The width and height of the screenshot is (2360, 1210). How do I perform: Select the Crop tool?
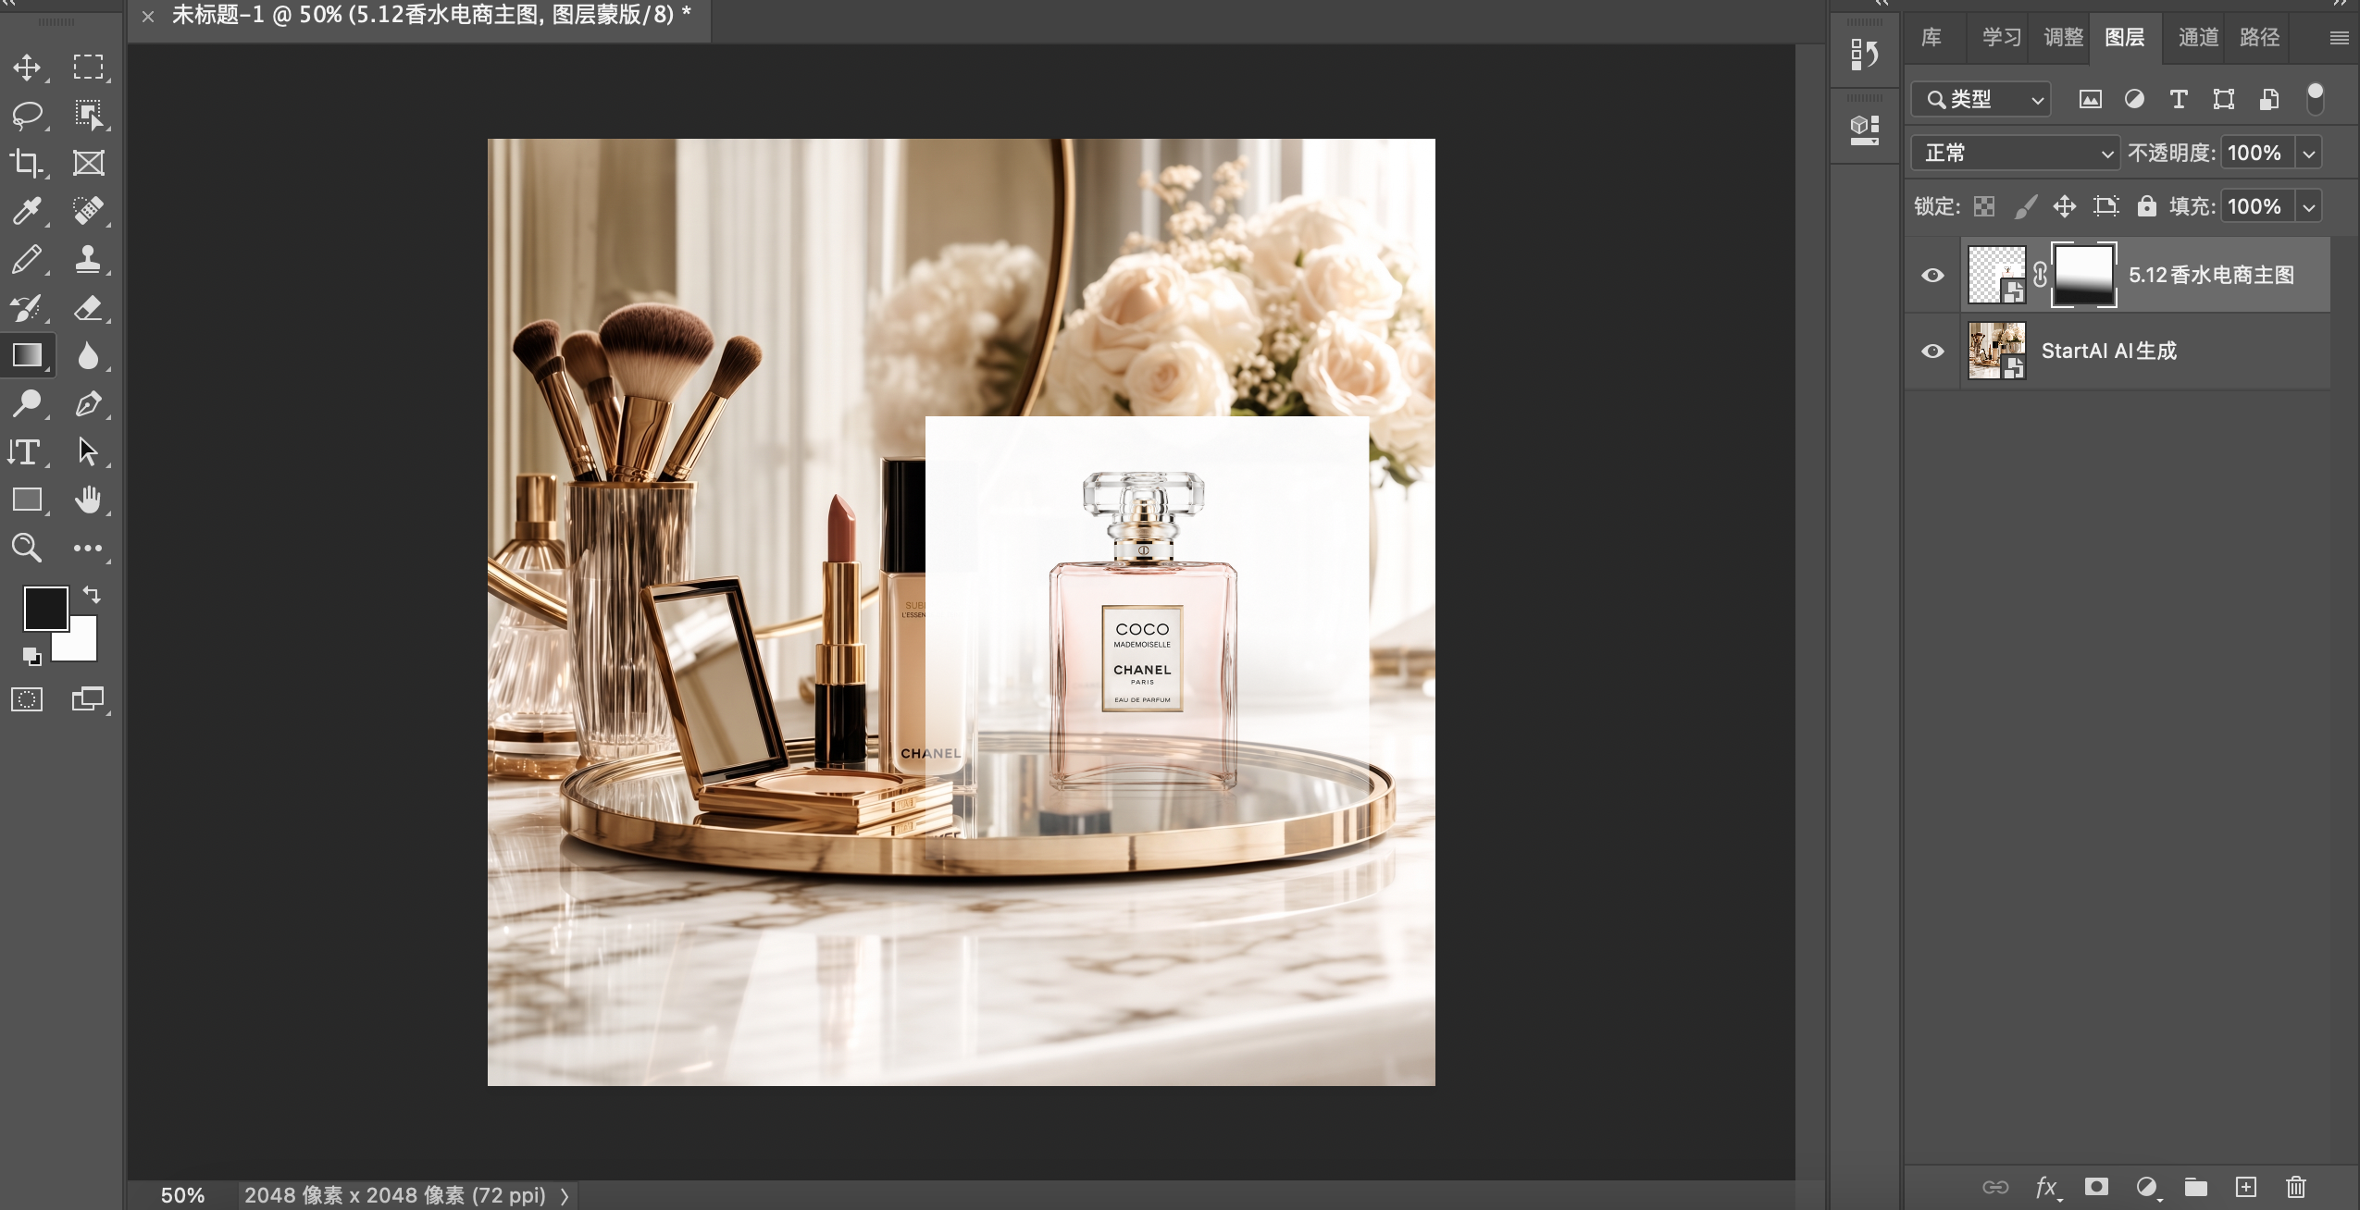[x=27, y=163]
